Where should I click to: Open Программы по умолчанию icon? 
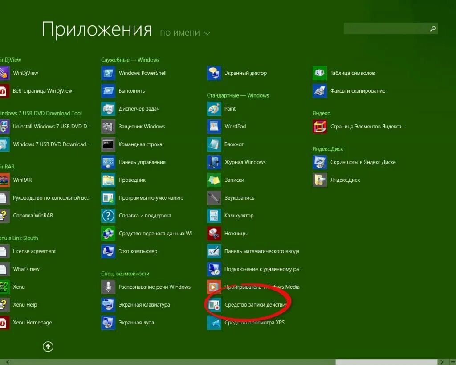click(x=108, y=197)
